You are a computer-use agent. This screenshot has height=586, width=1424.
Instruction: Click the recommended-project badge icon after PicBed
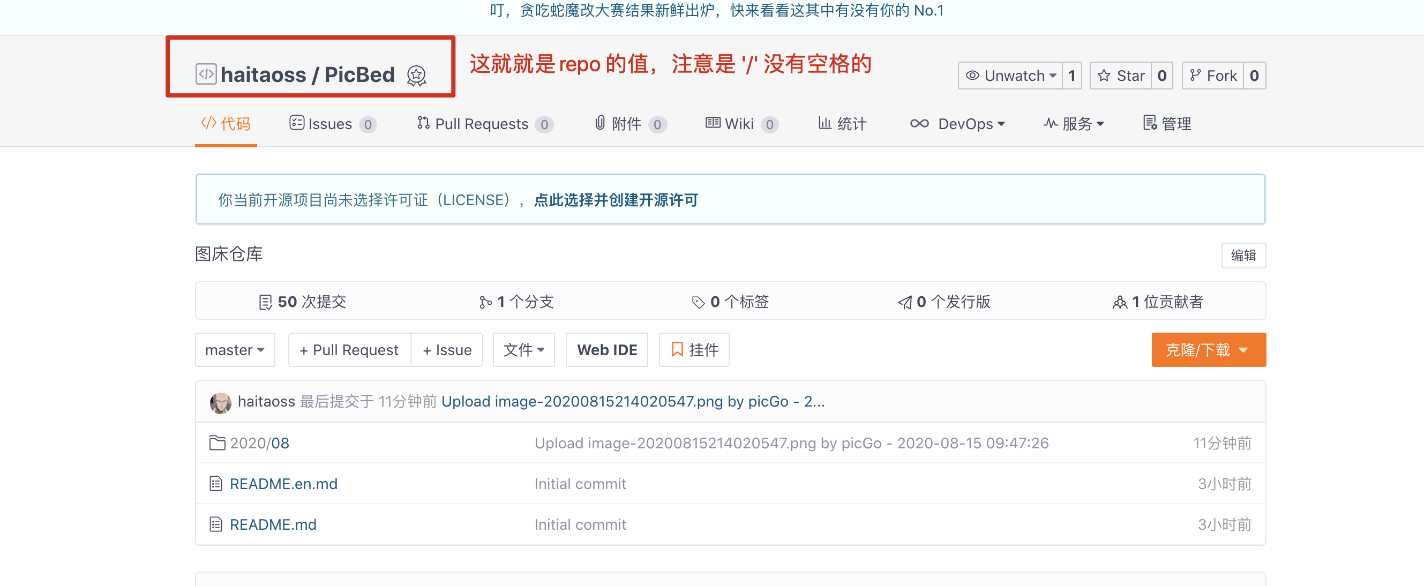[x=416, y=75]
